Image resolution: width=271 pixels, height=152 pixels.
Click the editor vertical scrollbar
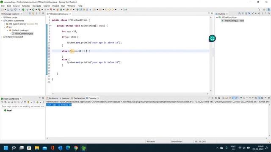point(211,54)
